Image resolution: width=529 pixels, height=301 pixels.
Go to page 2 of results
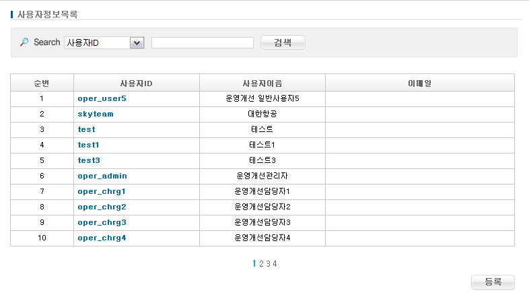(261, 264)
